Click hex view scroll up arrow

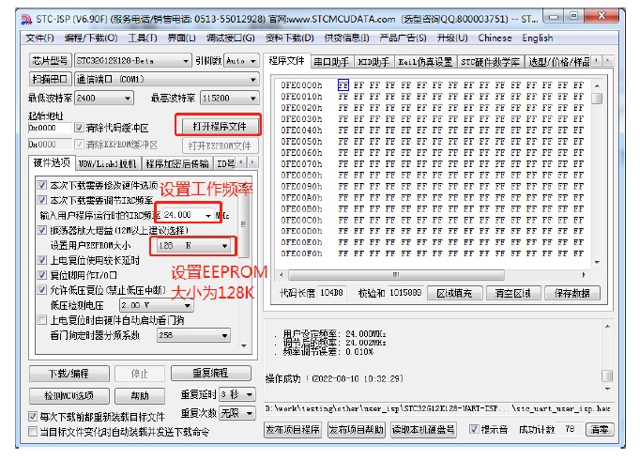tap(597, 85)
